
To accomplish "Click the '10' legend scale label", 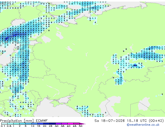I will pyautogui.click(x=33, y=126).
